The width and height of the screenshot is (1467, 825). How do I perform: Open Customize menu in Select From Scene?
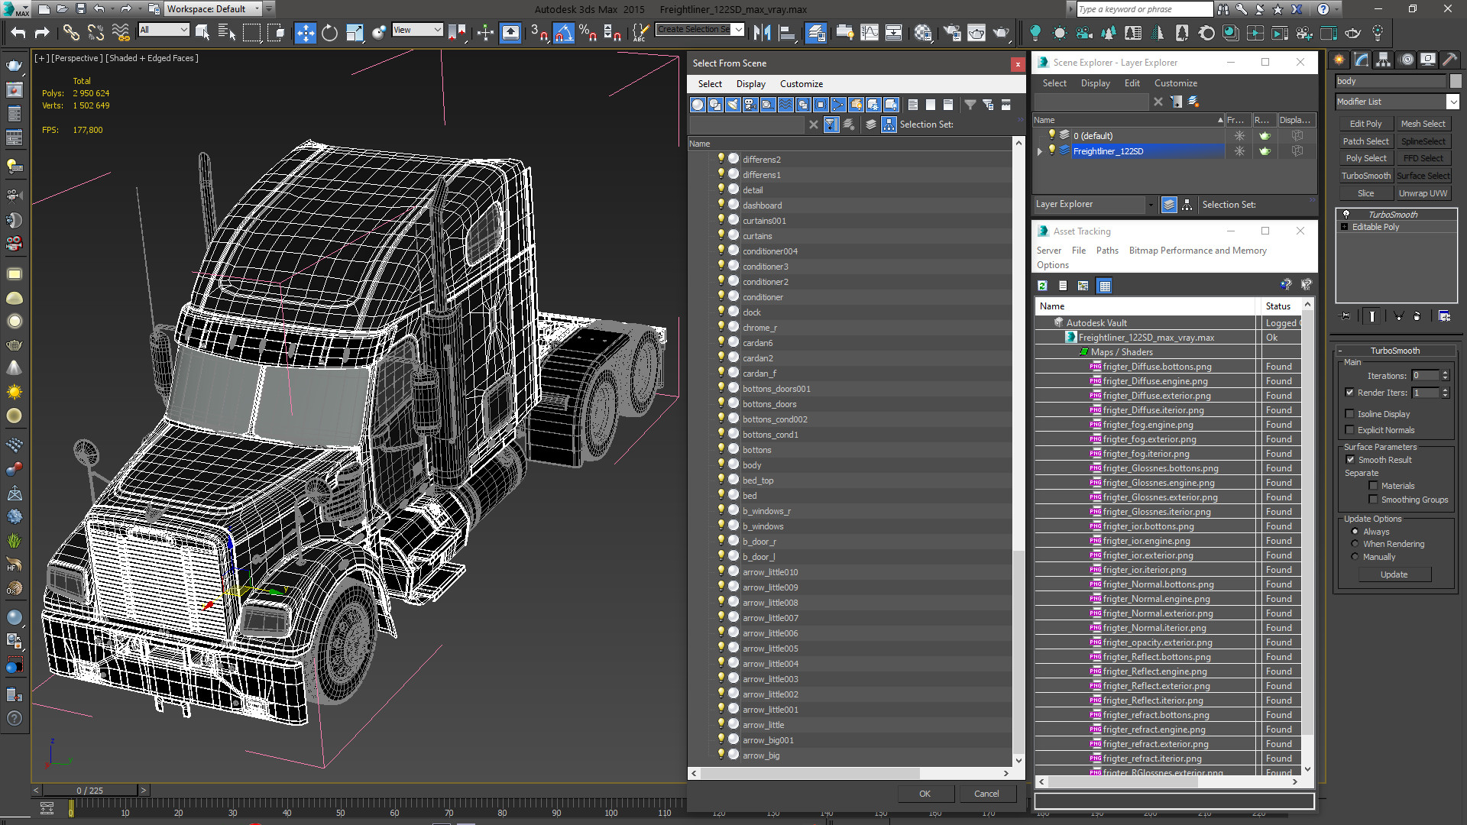(x=801, y=84)
